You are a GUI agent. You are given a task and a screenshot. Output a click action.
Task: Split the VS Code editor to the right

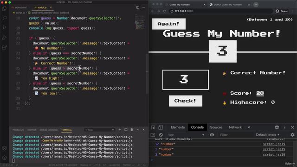(x=138, y=7)
